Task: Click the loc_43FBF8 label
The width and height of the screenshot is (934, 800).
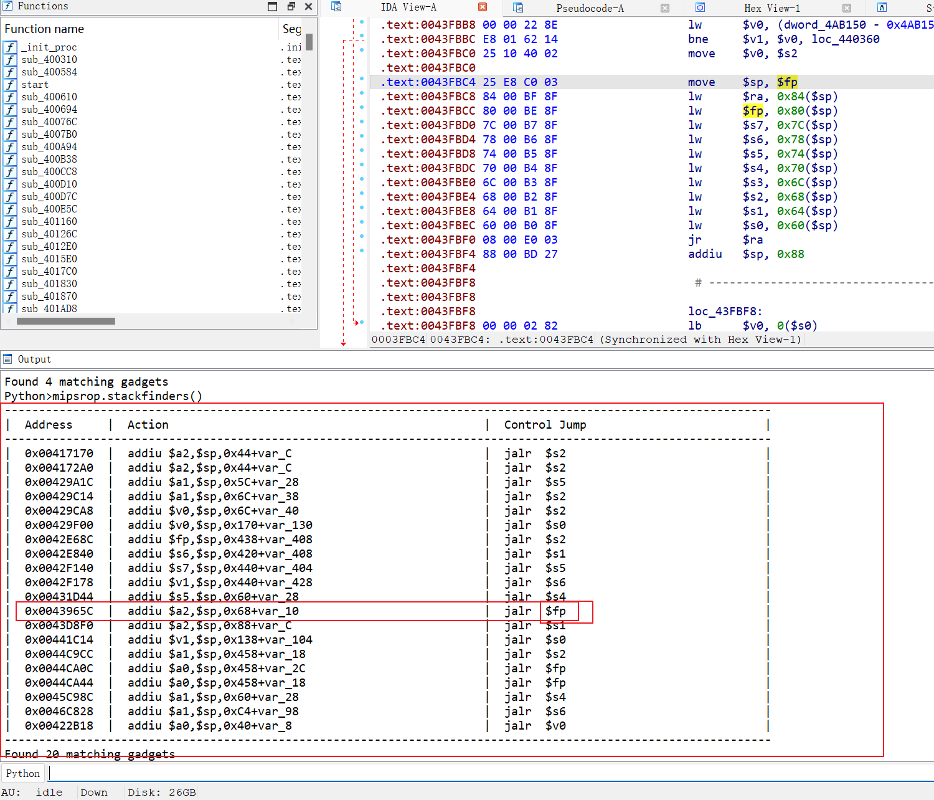Action: tap(725, 312)
